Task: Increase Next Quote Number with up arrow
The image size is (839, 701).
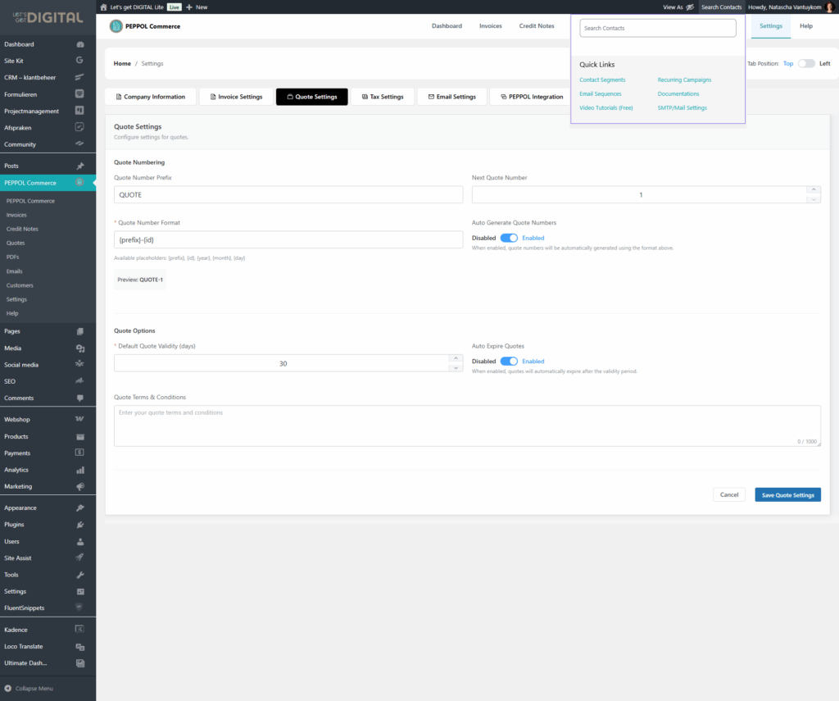Action: point(813,190)
